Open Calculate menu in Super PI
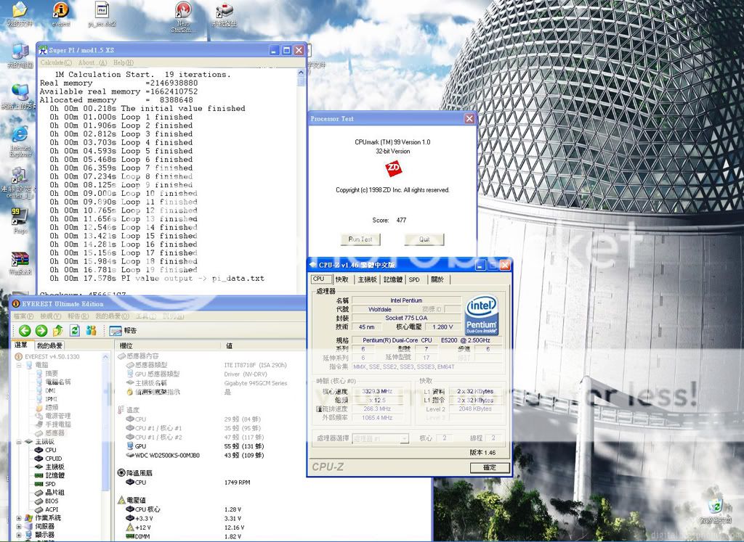Viewport: 744px width, 542px height. [x=56, y=62]
